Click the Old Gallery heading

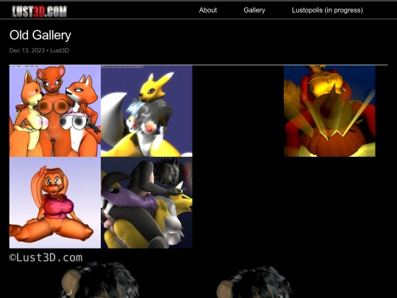40,35
